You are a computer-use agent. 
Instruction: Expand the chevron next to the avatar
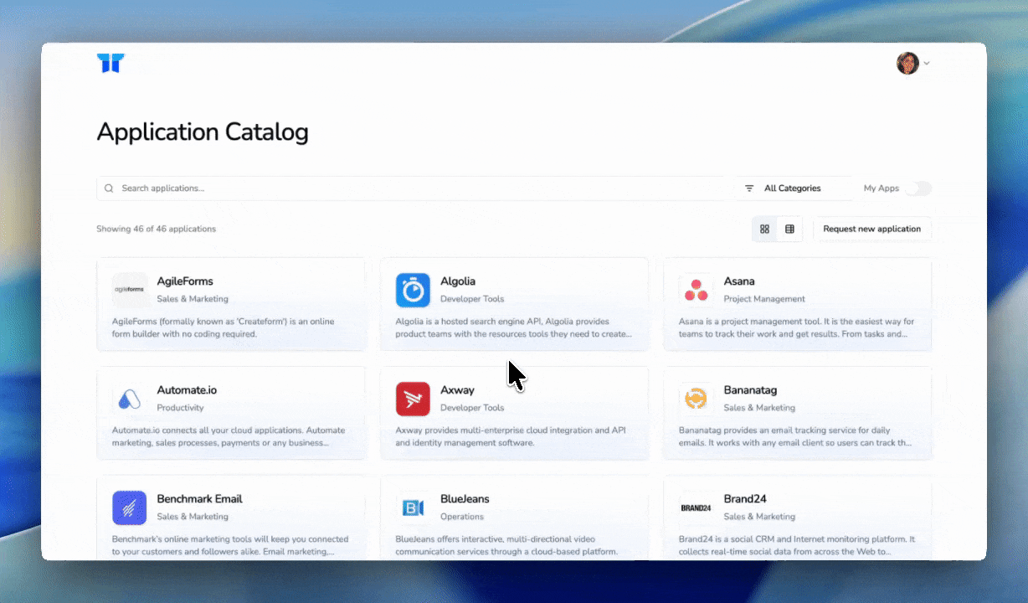[927, 64]
